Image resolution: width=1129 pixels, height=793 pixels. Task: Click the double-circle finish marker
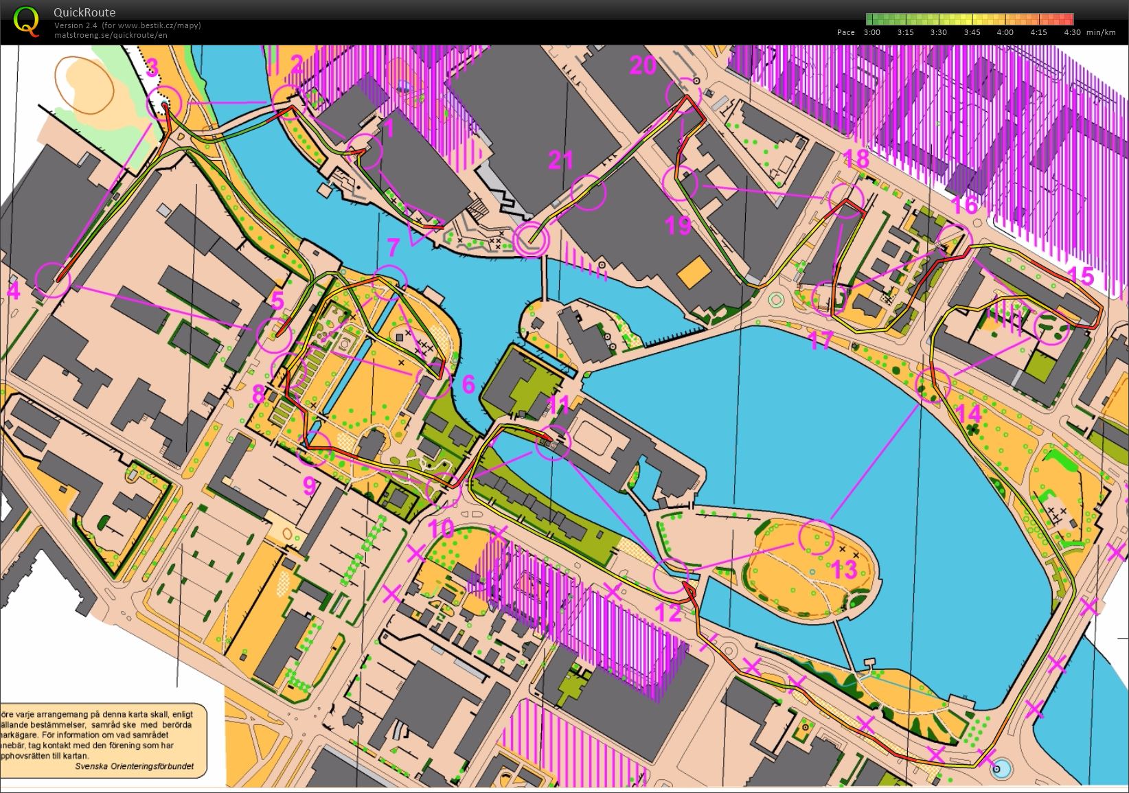532,240
